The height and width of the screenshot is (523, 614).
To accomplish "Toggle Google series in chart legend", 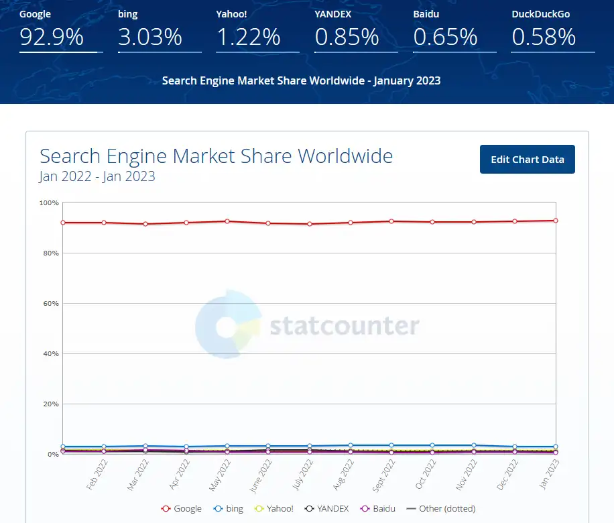I will (181, 508).
